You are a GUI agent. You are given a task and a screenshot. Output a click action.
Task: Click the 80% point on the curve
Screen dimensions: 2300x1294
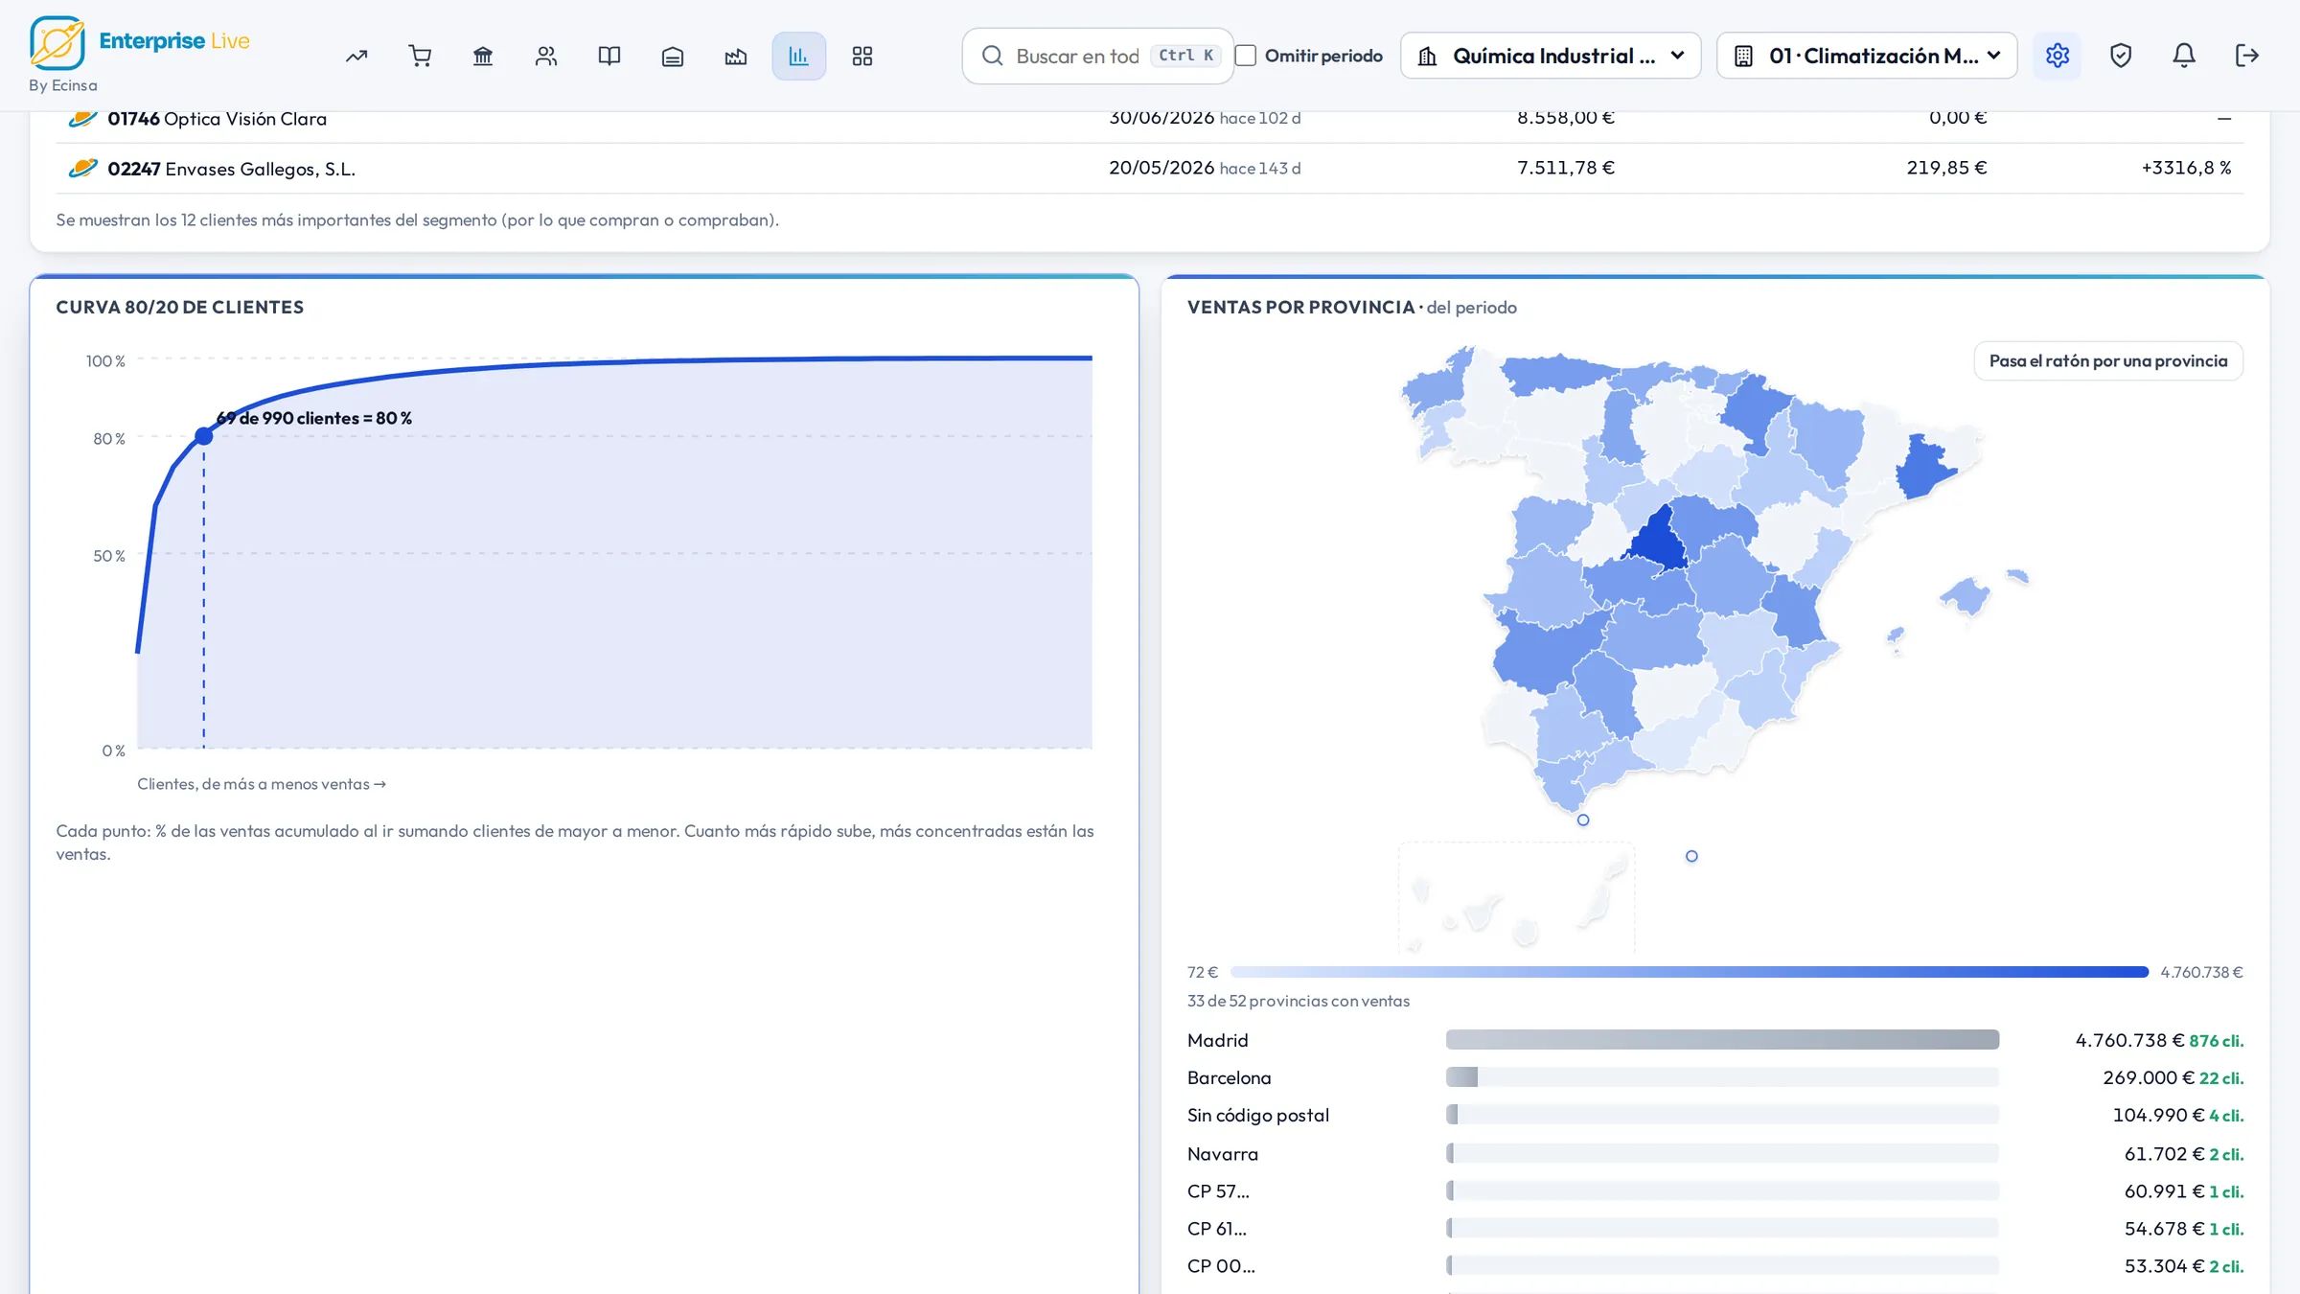coord(204,436)
